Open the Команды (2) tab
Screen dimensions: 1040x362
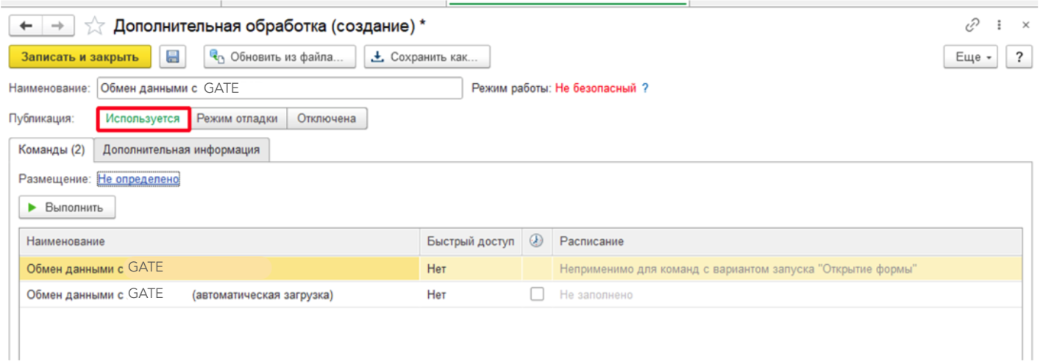[x=51, y=149]
